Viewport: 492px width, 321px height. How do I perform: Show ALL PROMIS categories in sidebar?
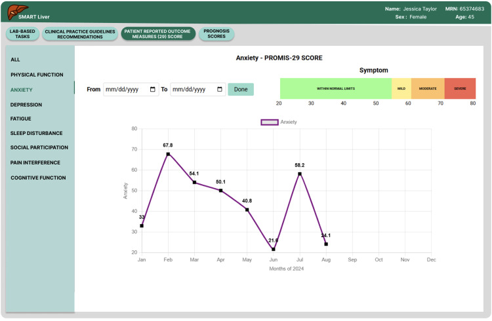point(15,60)
